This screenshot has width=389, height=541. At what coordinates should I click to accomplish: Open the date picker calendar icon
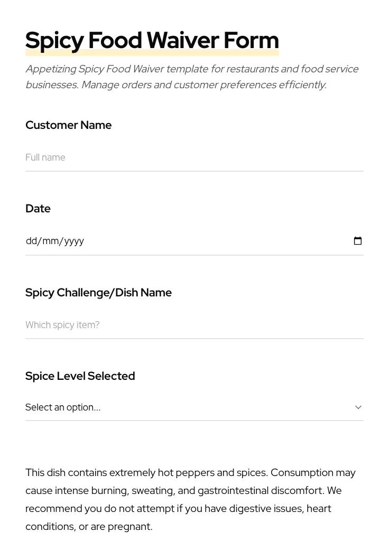click(358, 240)
